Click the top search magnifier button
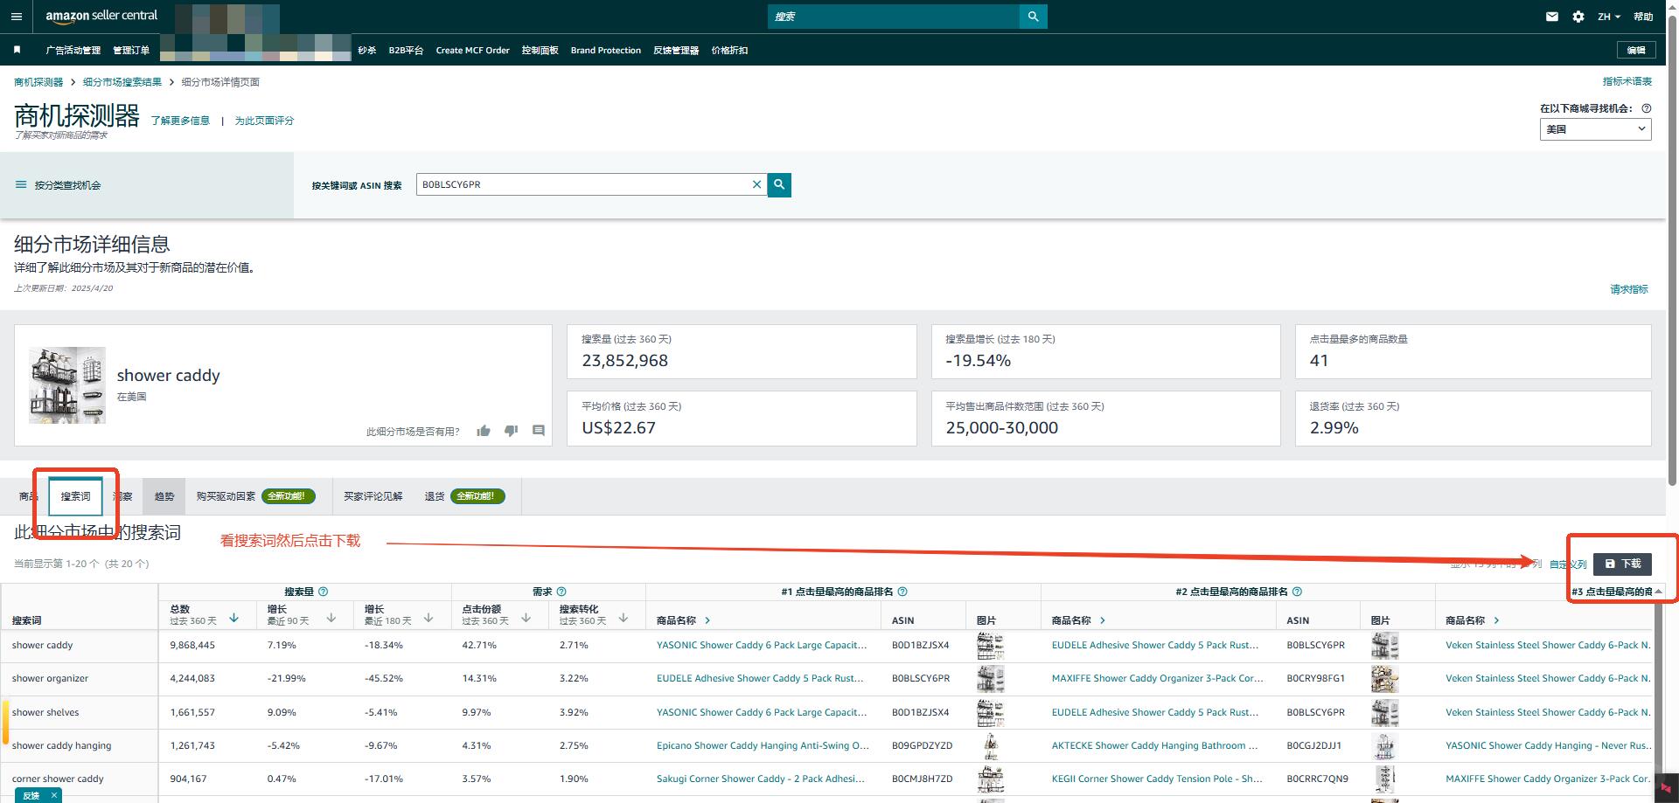Screen dimensions: 1679x803 click(x=1033, y=17)
